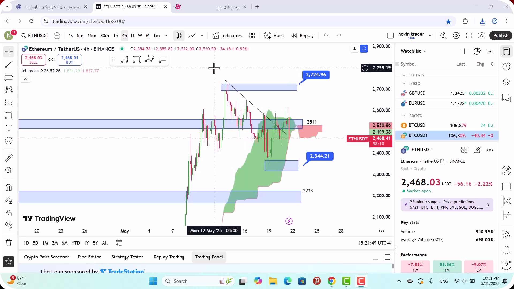
Task: Add symbol to watchlist plus icon
Action: point(464,51)
